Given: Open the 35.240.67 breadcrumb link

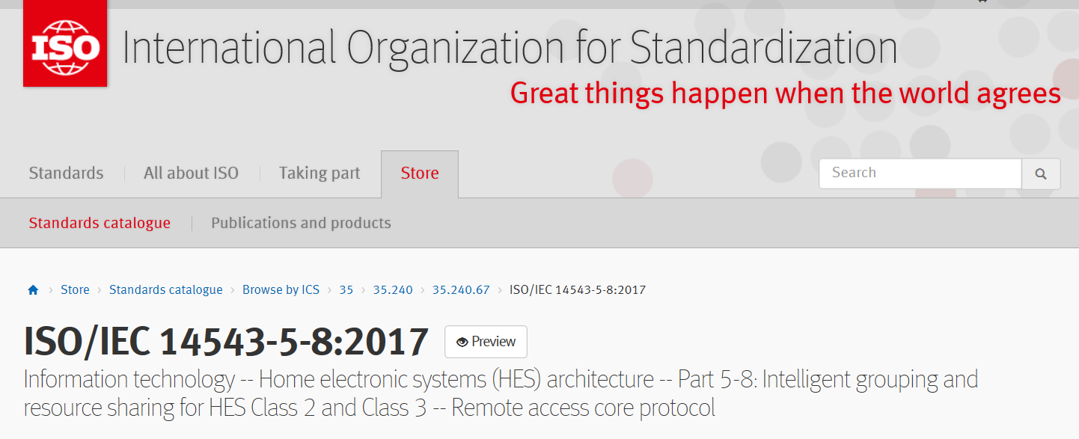Looking at the screenshot, I should [461, 290].
